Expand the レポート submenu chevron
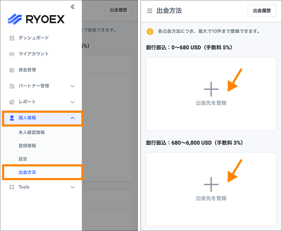The height and width of the screenshot is (231, 282). (72, 102)
